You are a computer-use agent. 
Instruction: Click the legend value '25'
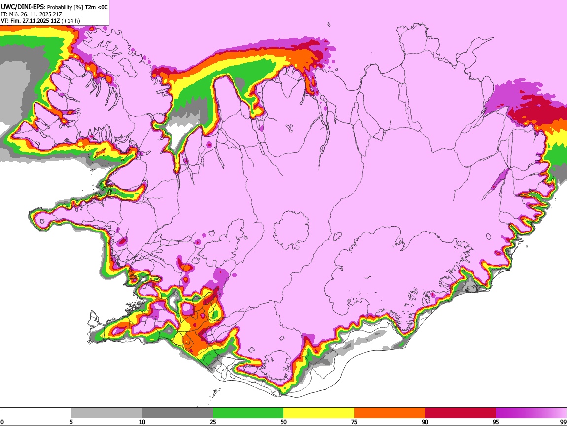(x=213, y=422)
